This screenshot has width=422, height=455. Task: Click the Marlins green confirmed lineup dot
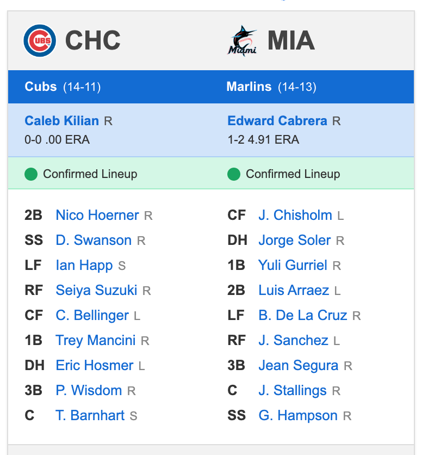tap(234, 174)
